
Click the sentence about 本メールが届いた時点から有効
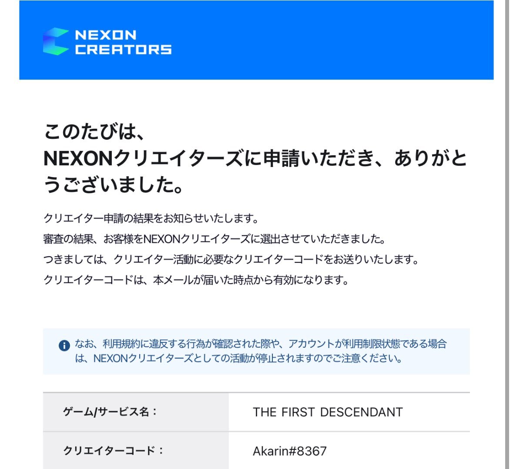point(196,280)
